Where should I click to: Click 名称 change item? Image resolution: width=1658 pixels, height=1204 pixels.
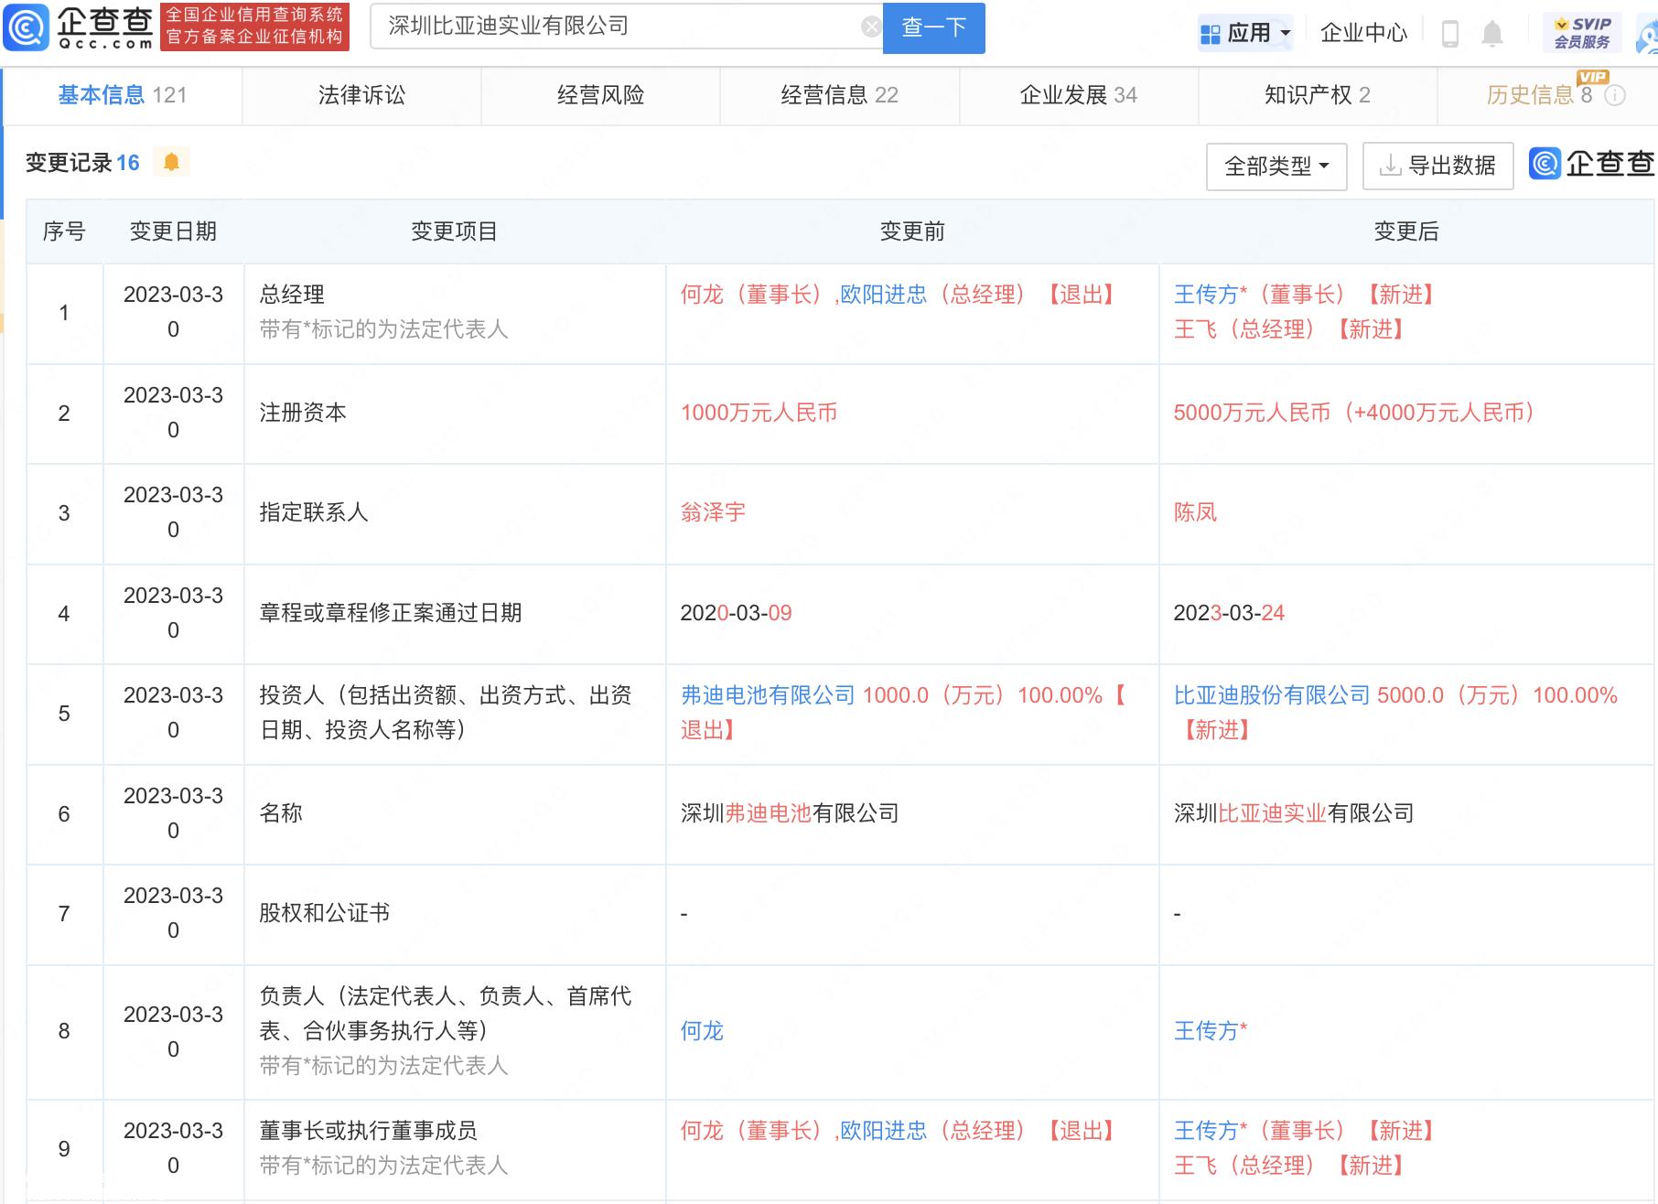(281, 813)
